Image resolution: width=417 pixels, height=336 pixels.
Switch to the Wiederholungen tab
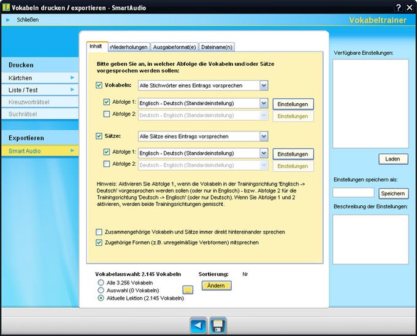129,47
